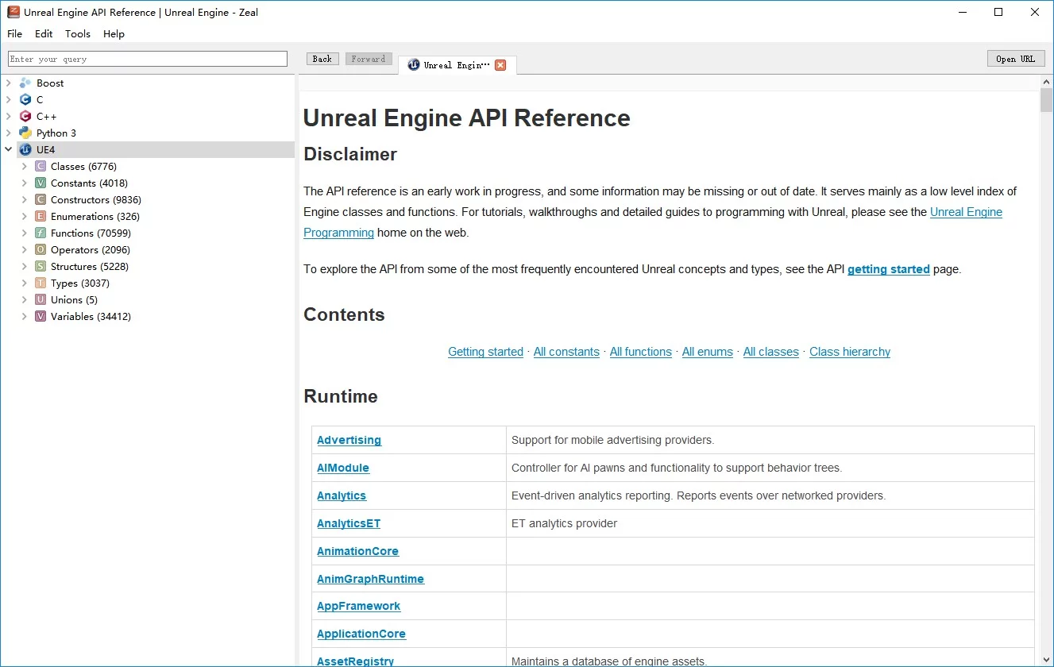Image resolution: width=1054 pixels, height=667 pixels.
Task: Click the Unions icon under UE4
Action: (40, 299)
